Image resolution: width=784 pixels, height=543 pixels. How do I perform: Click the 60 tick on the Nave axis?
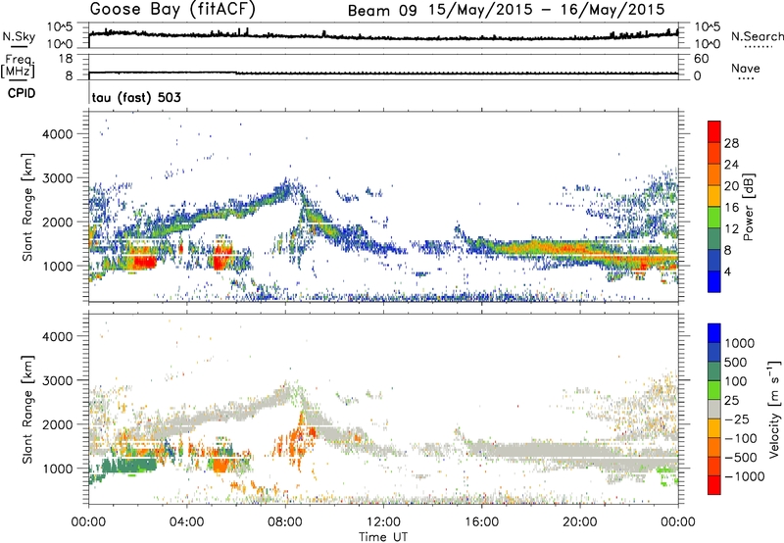[x=701, y=59]
